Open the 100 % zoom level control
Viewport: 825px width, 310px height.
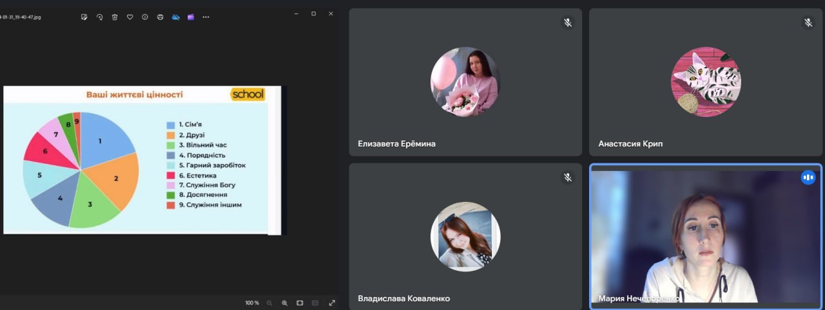pos(252,303)
